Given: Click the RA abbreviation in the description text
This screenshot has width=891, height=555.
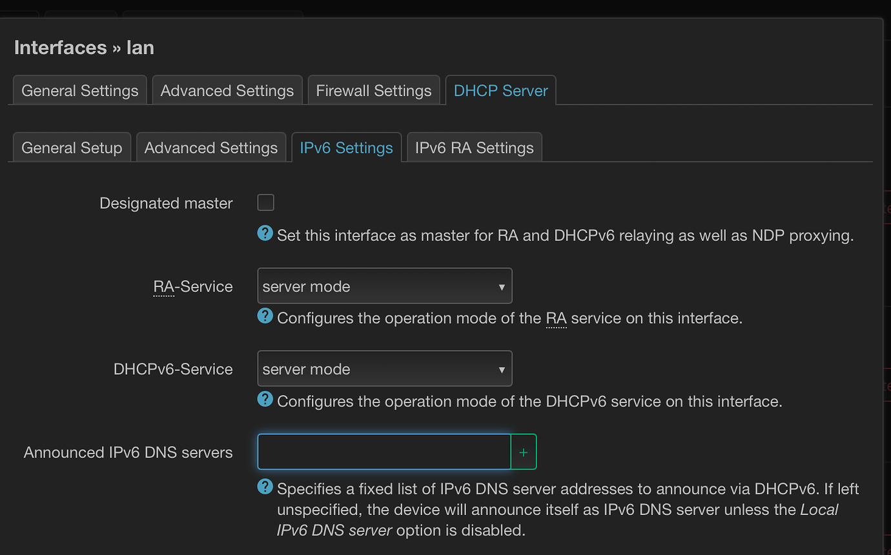Looking at the screenshot, I should tap(556, 318).
